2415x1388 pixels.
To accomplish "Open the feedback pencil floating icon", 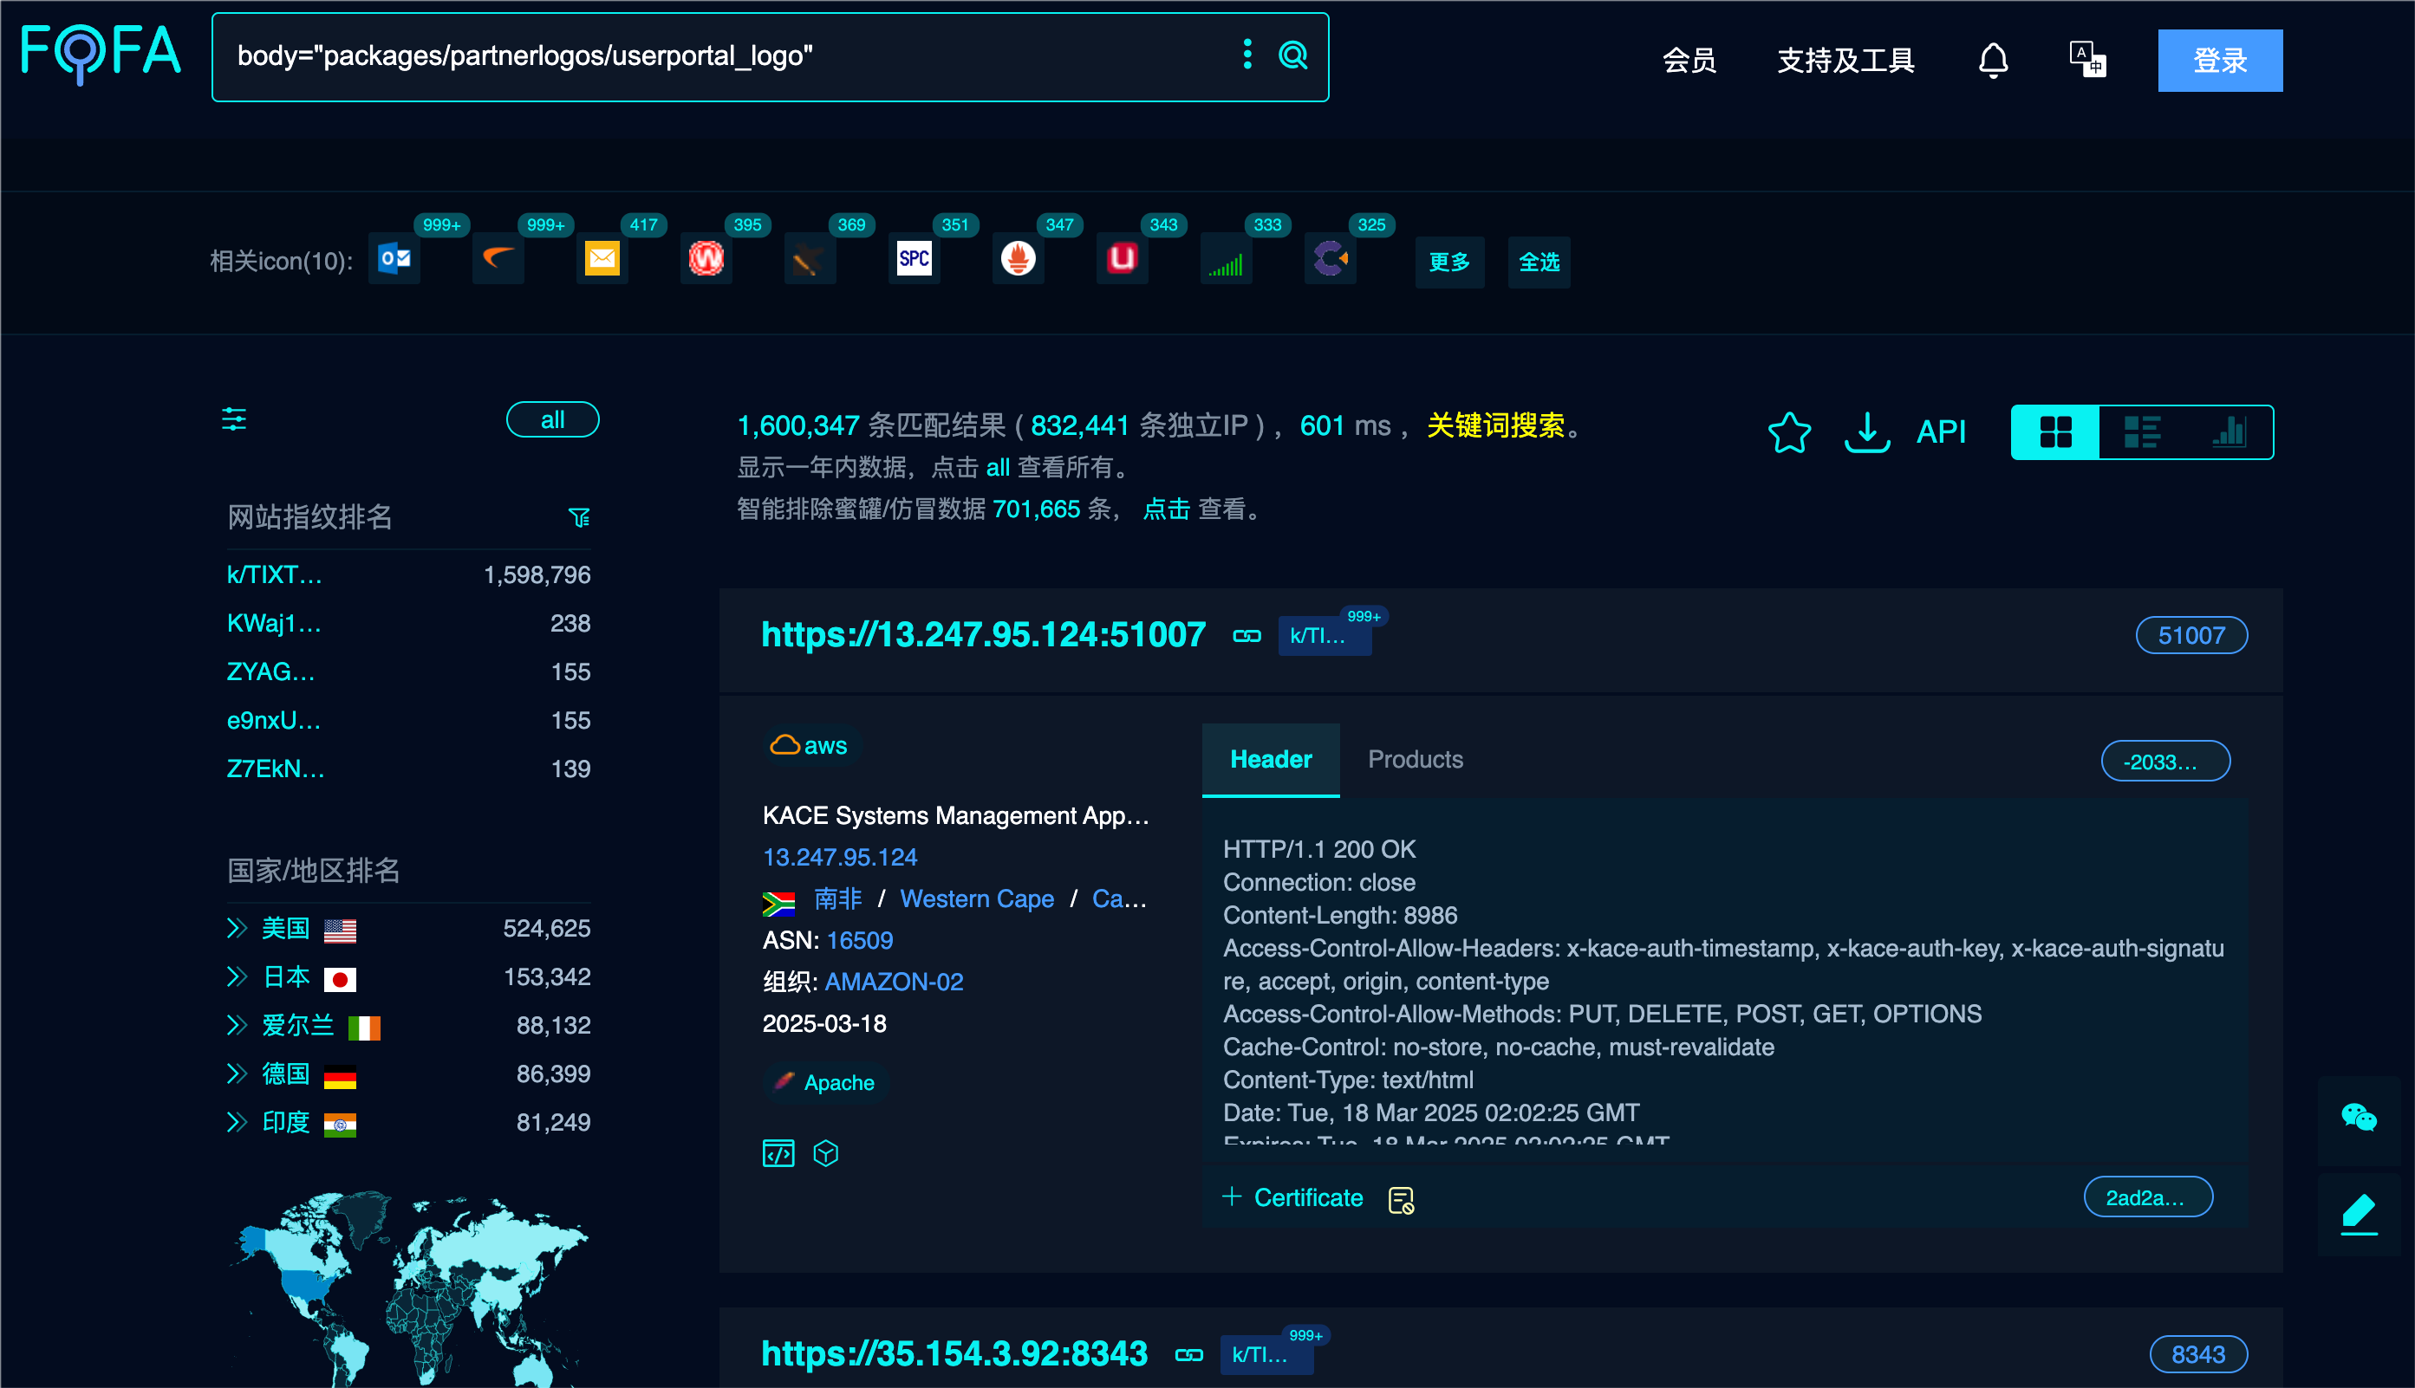I will pyautogui.click(x=2359, y=1213).
